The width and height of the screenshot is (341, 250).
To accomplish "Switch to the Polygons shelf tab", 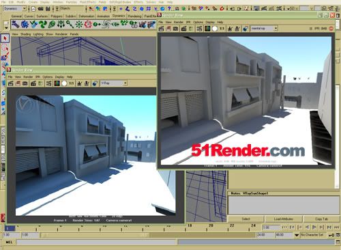I will point(57,16).
